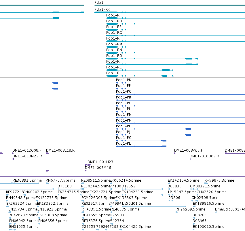This screenshot has height=231, width=245.
Task: Click EST label EK104429.5prime
Action: pyautogui.click(x=135, y=227)
